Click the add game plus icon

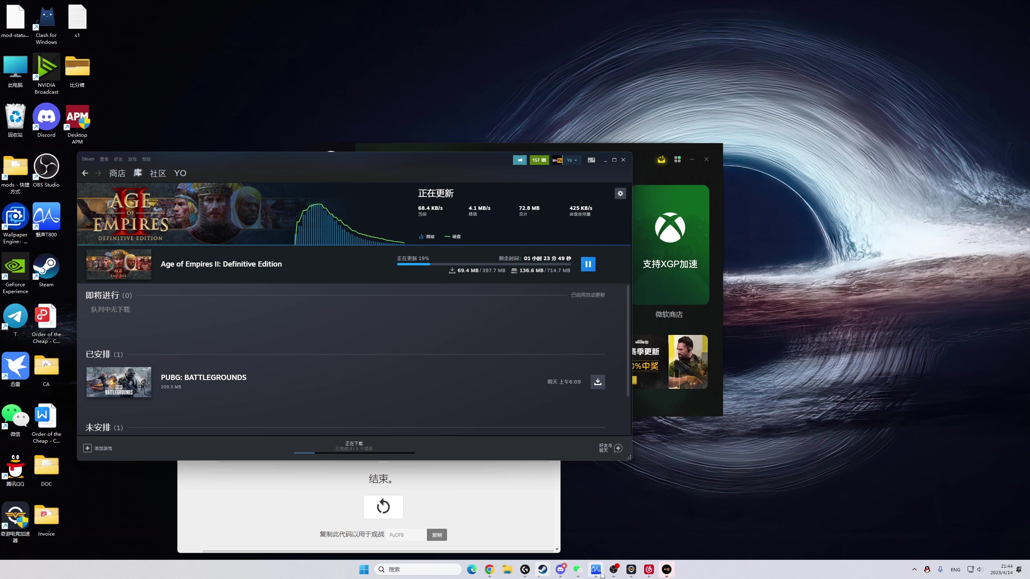pos(87,448)
